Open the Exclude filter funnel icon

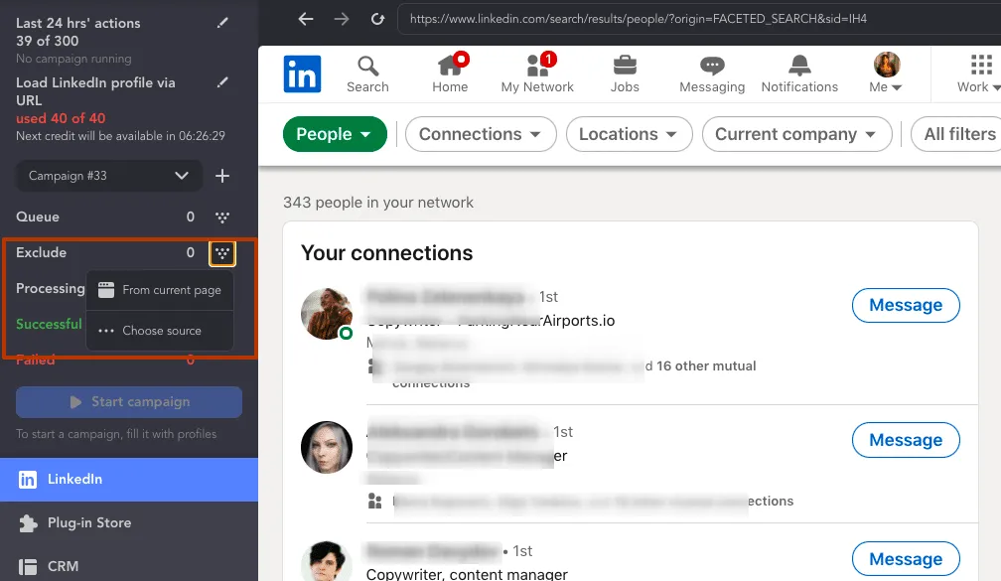coord(222,253)
